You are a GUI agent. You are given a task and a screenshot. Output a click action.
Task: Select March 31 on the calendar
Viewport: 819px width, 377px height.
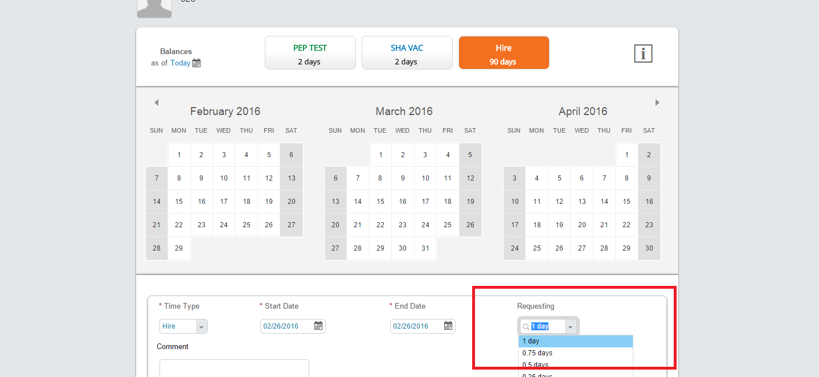425,248
